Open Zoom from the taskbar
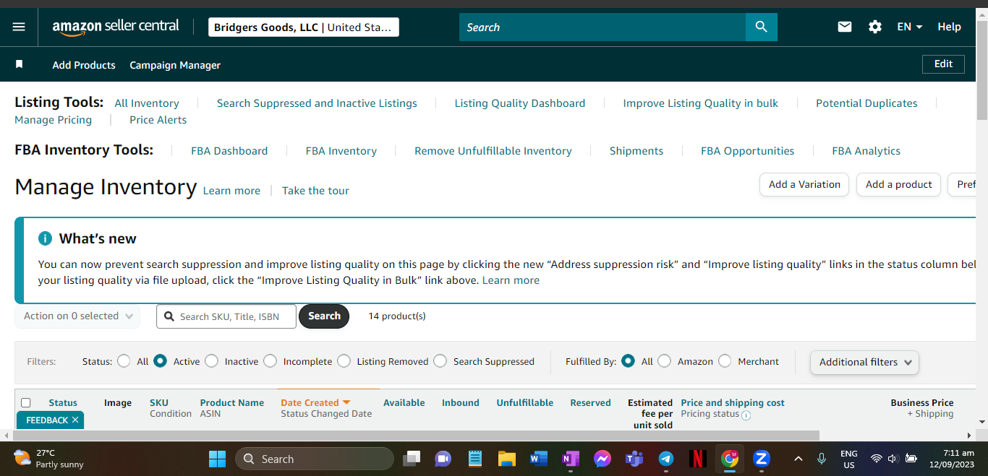Viewport: 988px width, 476px height. tap(761, 459)
